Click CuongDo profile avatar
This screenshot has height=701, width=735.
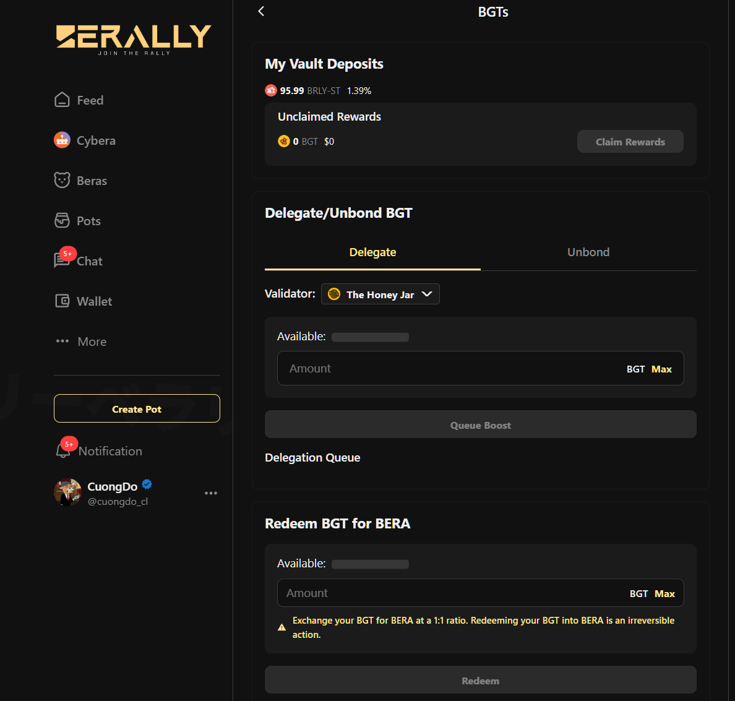(x=68, y=492)
